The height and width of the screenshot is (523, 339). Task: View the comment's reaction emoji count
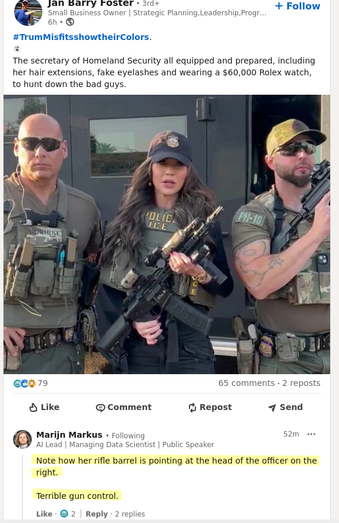coord(68,514)
